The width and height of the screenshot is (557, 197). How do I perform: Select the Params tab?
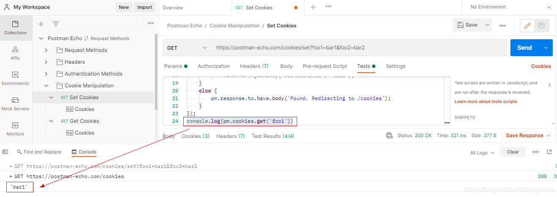coord(176,66)
